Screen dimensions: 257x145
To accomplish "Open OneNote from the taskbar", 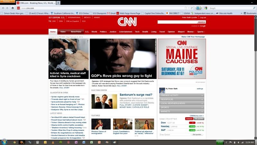I will point(76,142).
